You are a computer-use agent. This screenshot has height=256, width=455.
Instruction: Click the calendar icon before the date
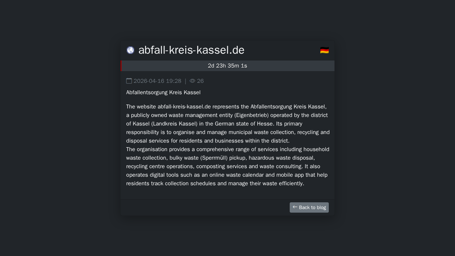coord(129,81)
